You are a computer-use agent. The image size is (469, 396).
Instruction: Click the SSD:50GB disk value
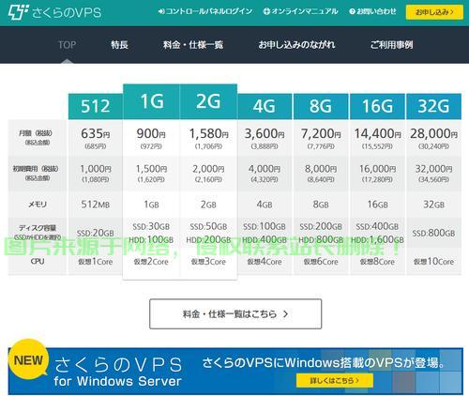pos(208,226)
